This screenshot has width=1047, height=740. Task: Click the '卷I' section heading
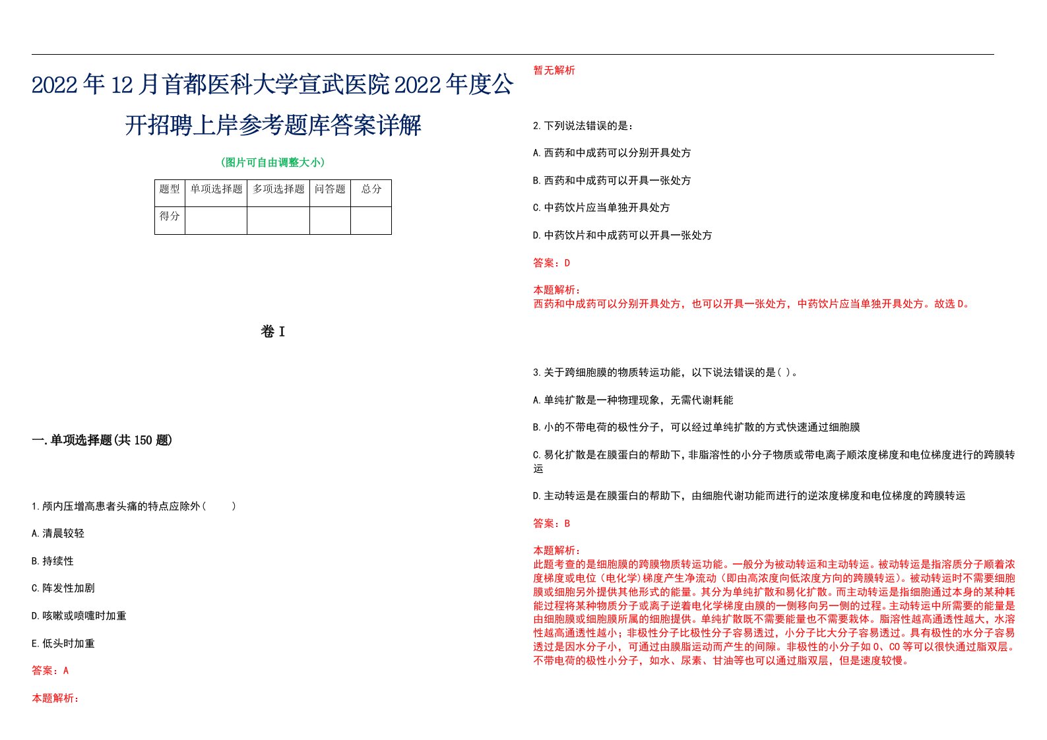272,332
